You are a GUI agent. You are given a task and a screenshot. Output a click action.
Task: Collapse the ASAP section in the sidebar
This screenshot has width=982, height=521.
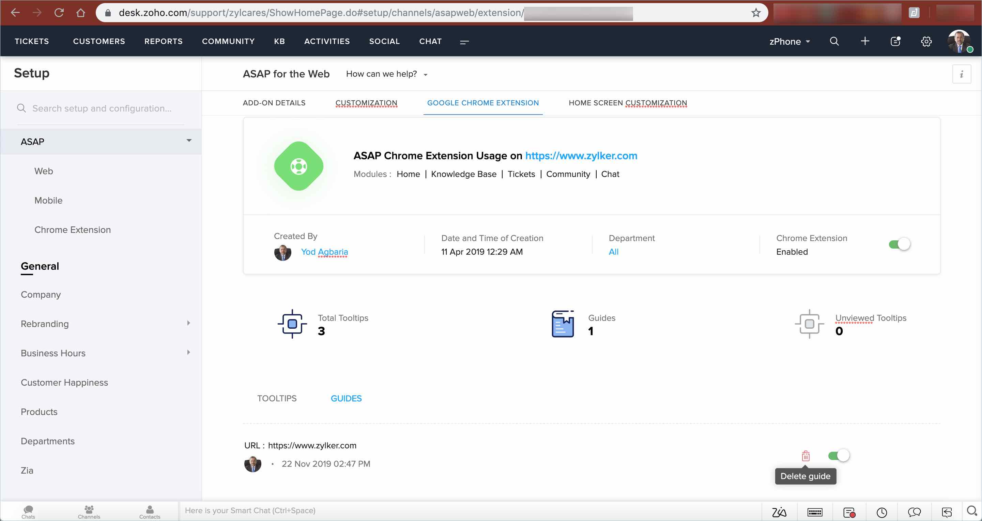pos(189,141)
